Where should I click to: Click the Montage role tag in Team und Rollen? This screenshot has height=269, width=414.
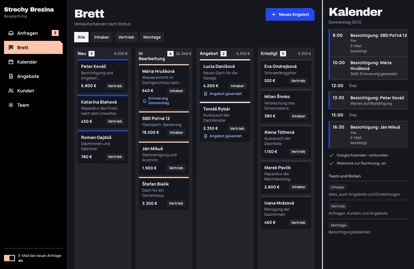[x=339, y=225]
